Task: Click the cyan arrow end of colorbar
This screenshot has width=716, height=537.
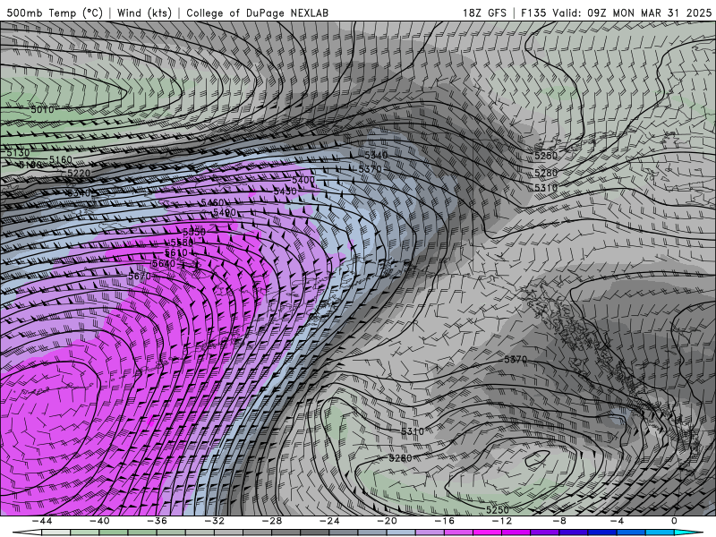Action: [x=688, y=533]
